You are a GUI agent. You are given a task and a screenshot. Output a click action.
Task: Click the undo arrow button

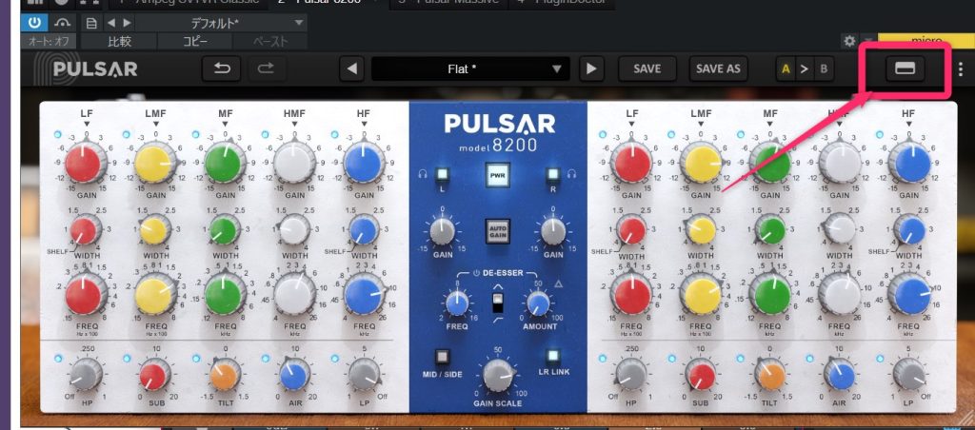pyautogui.click(x=221, y=69)
